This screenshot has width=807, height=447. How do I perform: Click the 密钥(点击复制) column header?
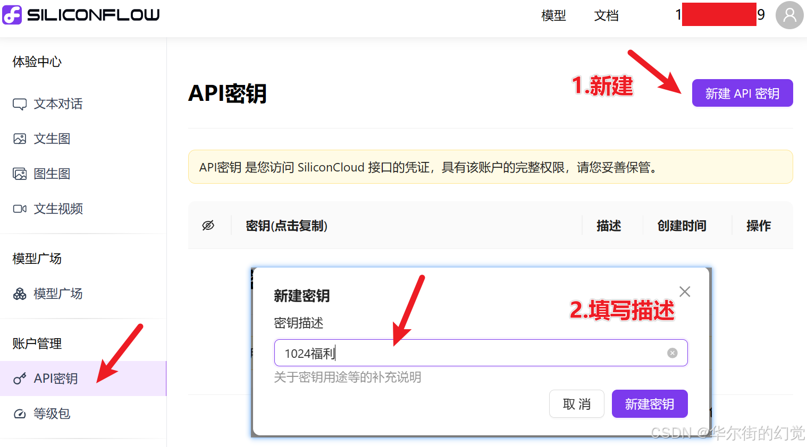pyautogui.click(x=287, y=226)
